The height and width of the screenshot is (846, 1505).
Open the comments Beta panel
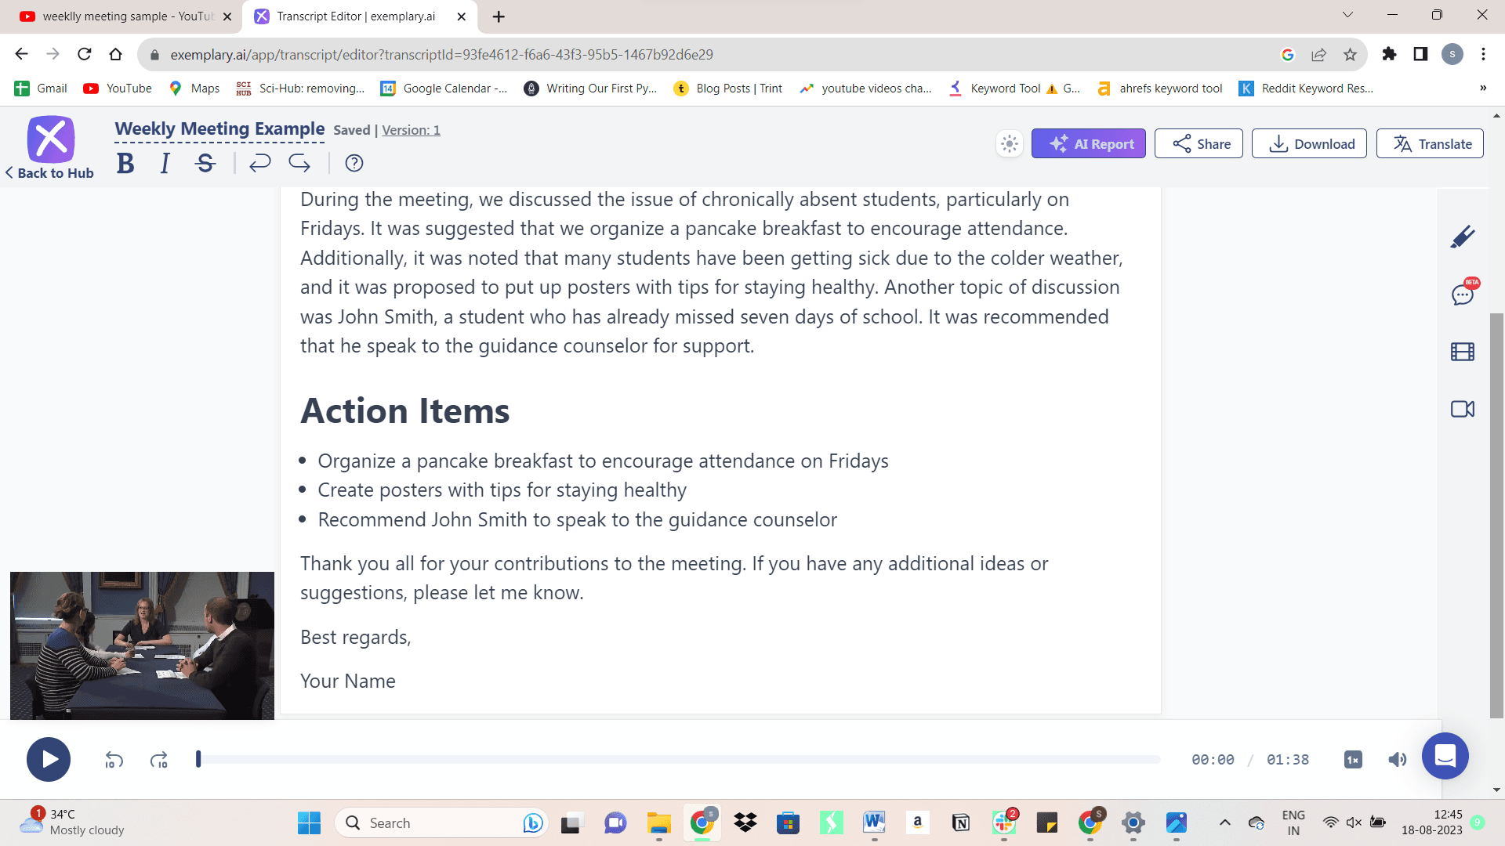pyautogui.click(x=1463, y=295)
